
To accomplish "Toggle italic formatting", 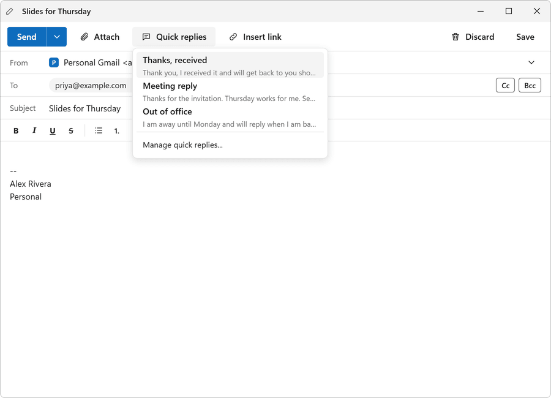I will tap(34, 131).
